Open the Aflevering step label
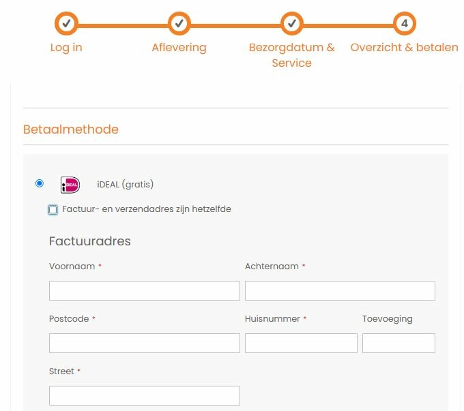Screen dimensions: 464x411 [x=179, y=47]
